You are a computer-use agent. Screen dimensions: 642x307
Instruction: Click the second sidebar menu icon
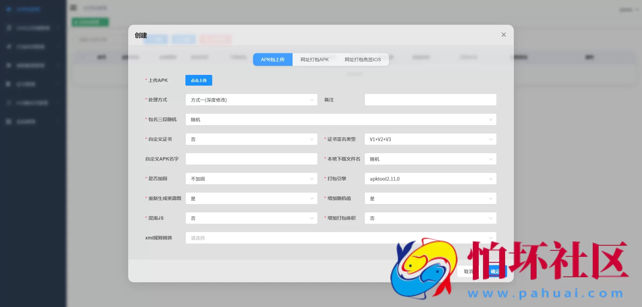pyautogui.click(x=8, y=28)
